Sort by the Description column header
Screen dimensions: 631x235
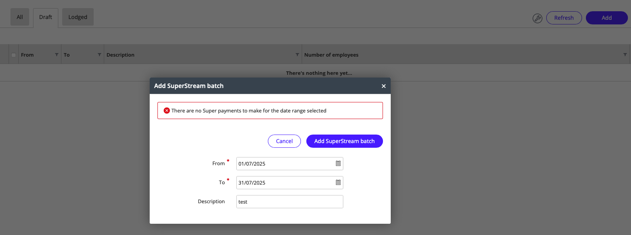click(x=121, y=55)
